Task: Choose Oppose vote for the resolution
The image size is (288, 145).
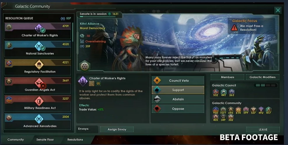Action: click(x=178, y=109)
